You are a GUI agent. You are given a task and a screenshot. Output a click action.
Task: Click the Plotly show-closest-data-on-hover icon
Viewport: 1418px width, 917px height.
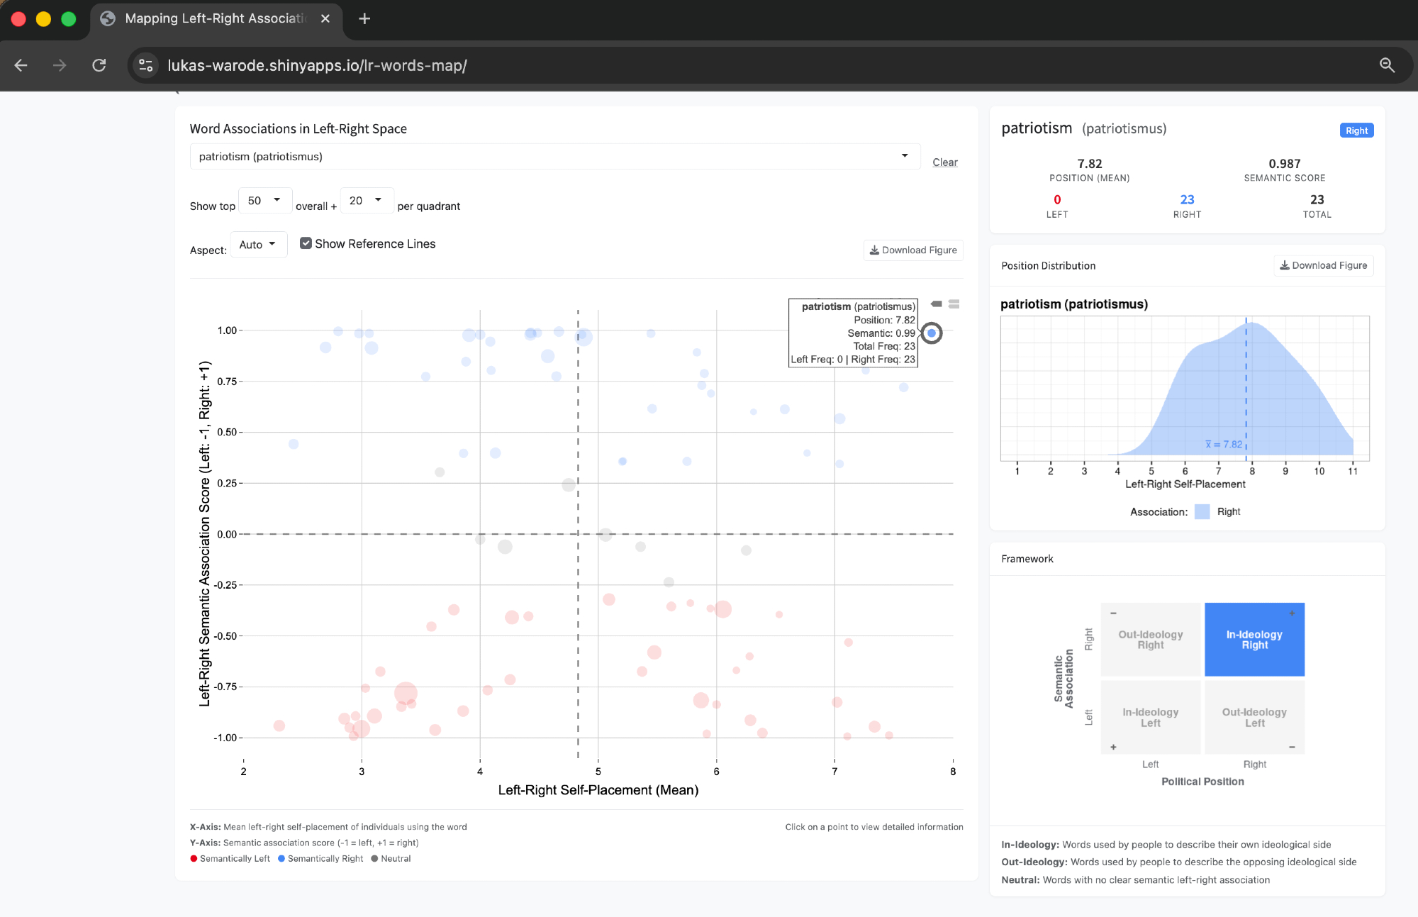[937, 304]
